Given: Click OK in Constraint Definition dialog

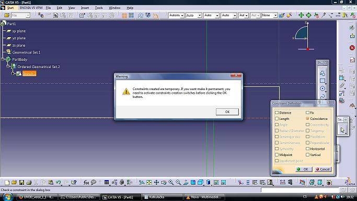Looking at the screenshot, I should click(304, 169).
